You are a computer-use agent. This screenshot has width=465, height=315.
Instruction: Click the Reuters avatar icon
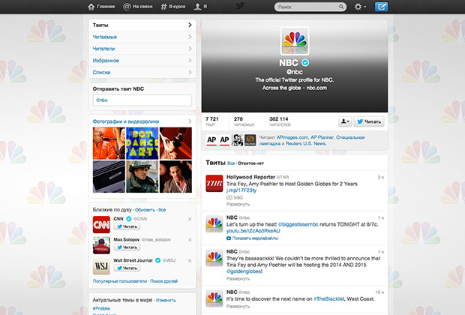(250, 140)
